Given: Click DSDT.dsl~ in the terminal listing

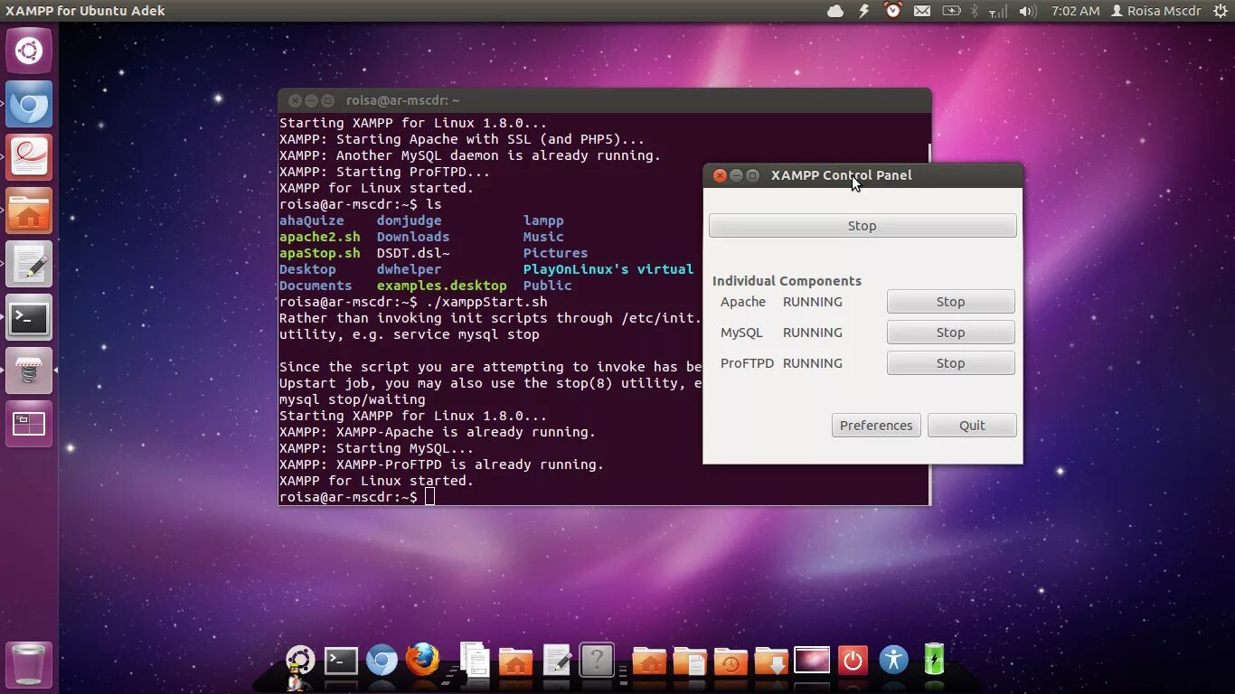Looking at the screenshot, I should point(413,253).
